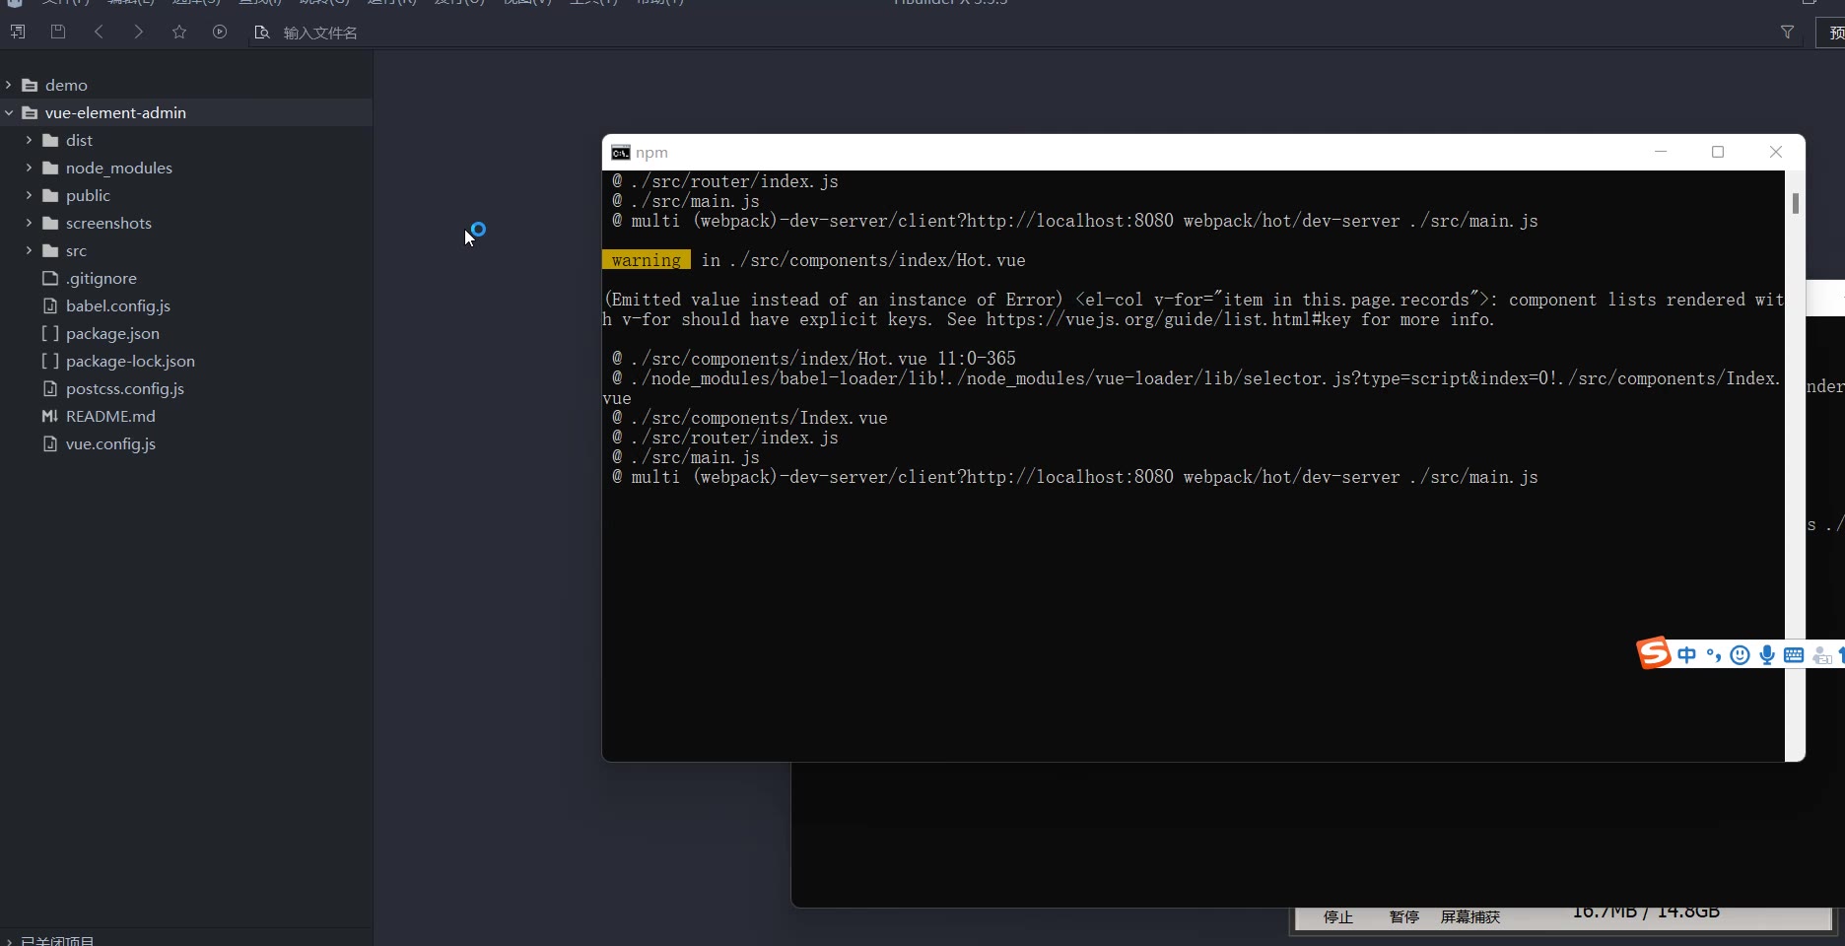Open package.json in the file tree
The image size is (1845, 946).
pyautogui.click(x=112, y=333)
